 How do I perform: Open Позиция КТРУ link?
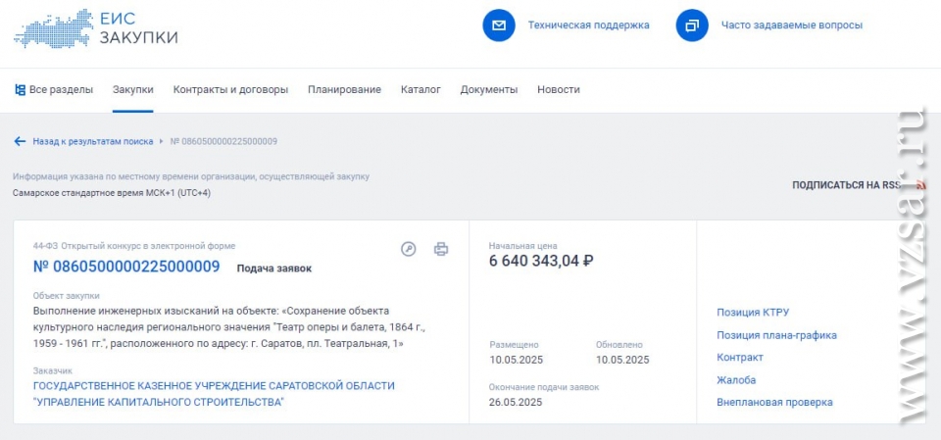[x=753, y=313]
